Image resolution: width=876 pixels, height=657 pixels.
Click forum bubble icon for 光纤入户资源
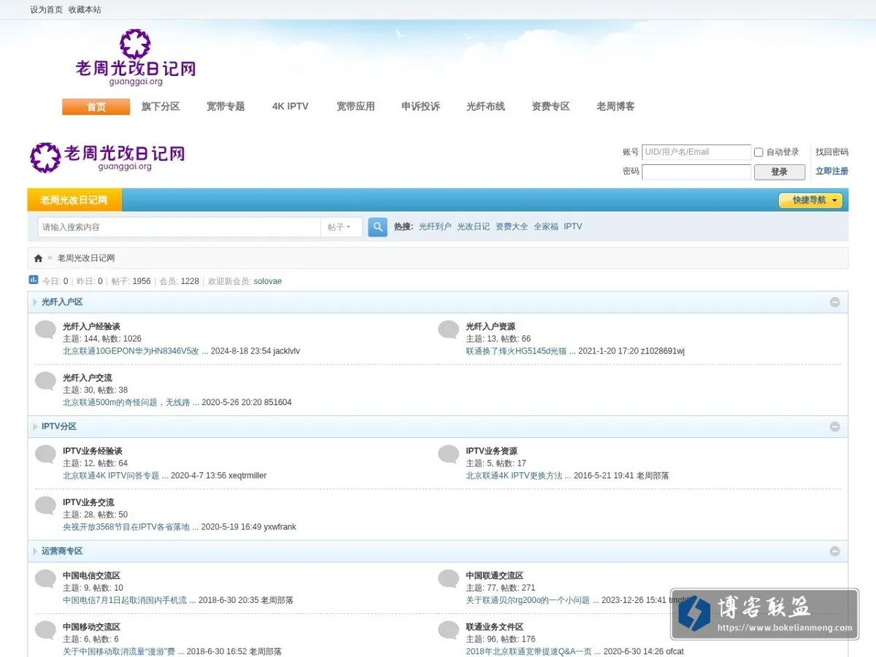click(448, 330)
